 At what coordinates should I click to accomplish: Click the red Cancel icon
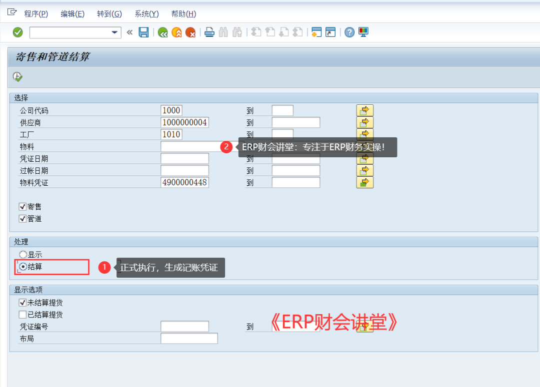[x=190, y=32]
